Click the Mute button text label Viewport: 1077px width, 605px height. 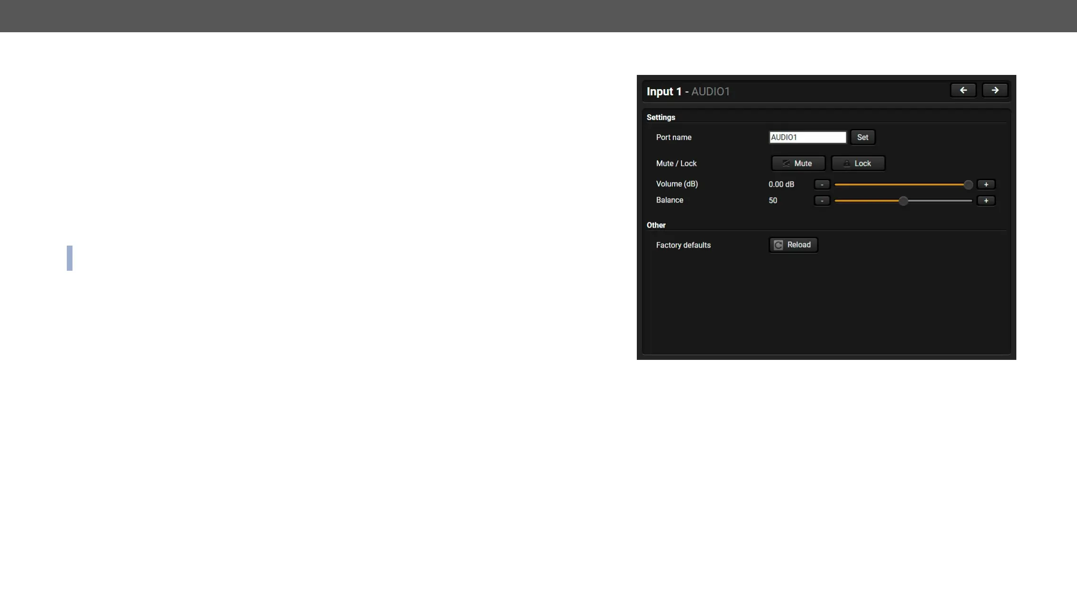(x=803, y=163)
